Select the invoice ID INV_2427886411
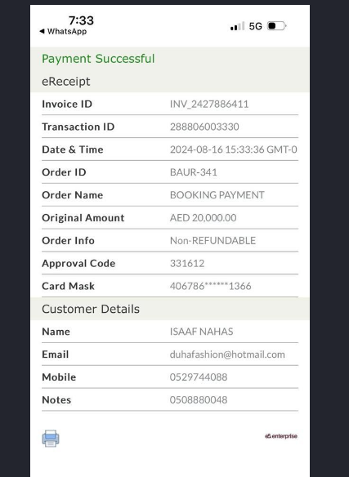 point(209,105)
